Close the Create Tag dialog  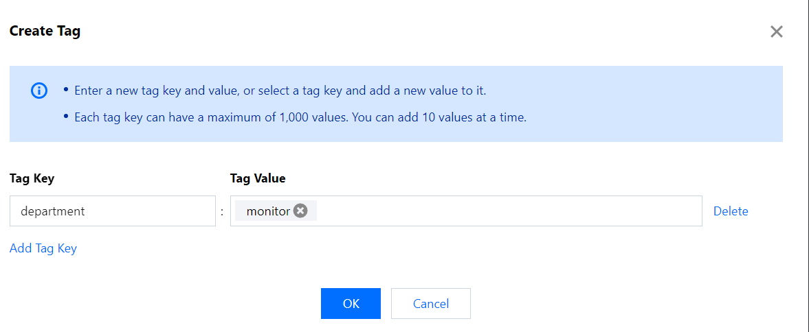click(776, 32)
